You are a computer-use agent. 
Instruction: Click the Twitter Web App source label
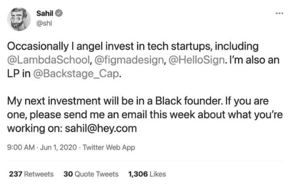coord(109,148)
